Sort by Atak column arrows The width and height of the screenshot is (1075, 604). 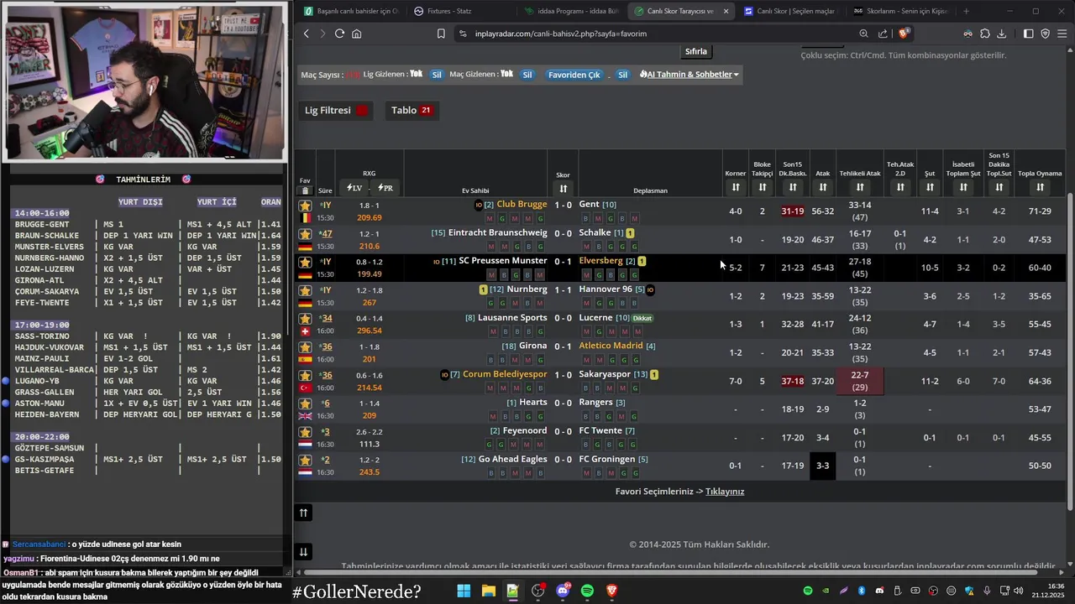pos(822,187)
